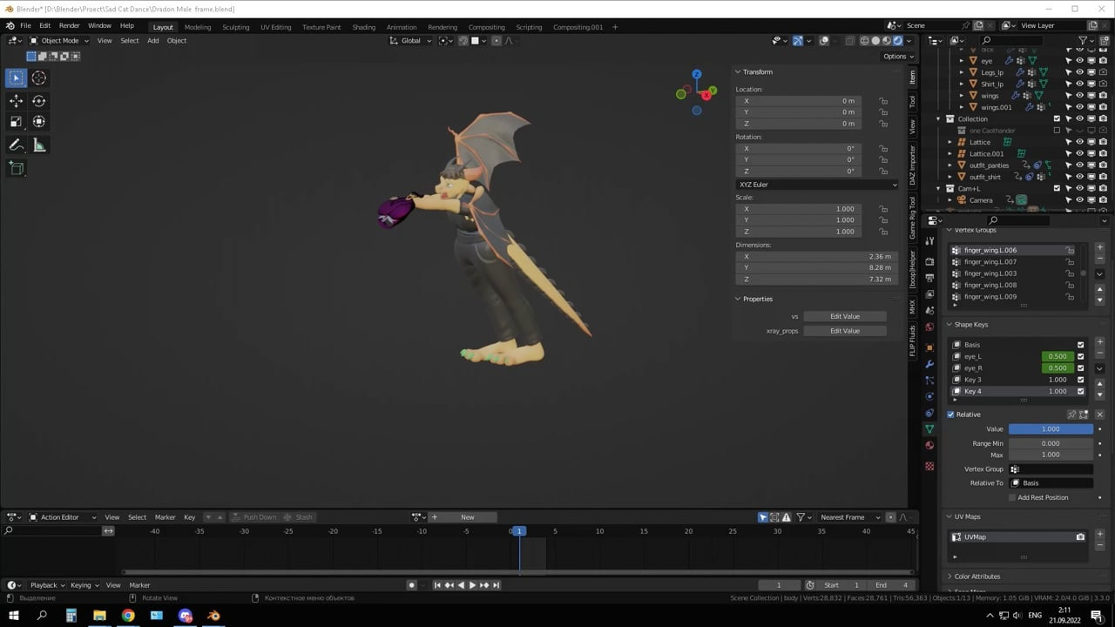Open the Object properties orange square tab
The height and width of the screenshot is (627, 1115).
tap(929, 347)
